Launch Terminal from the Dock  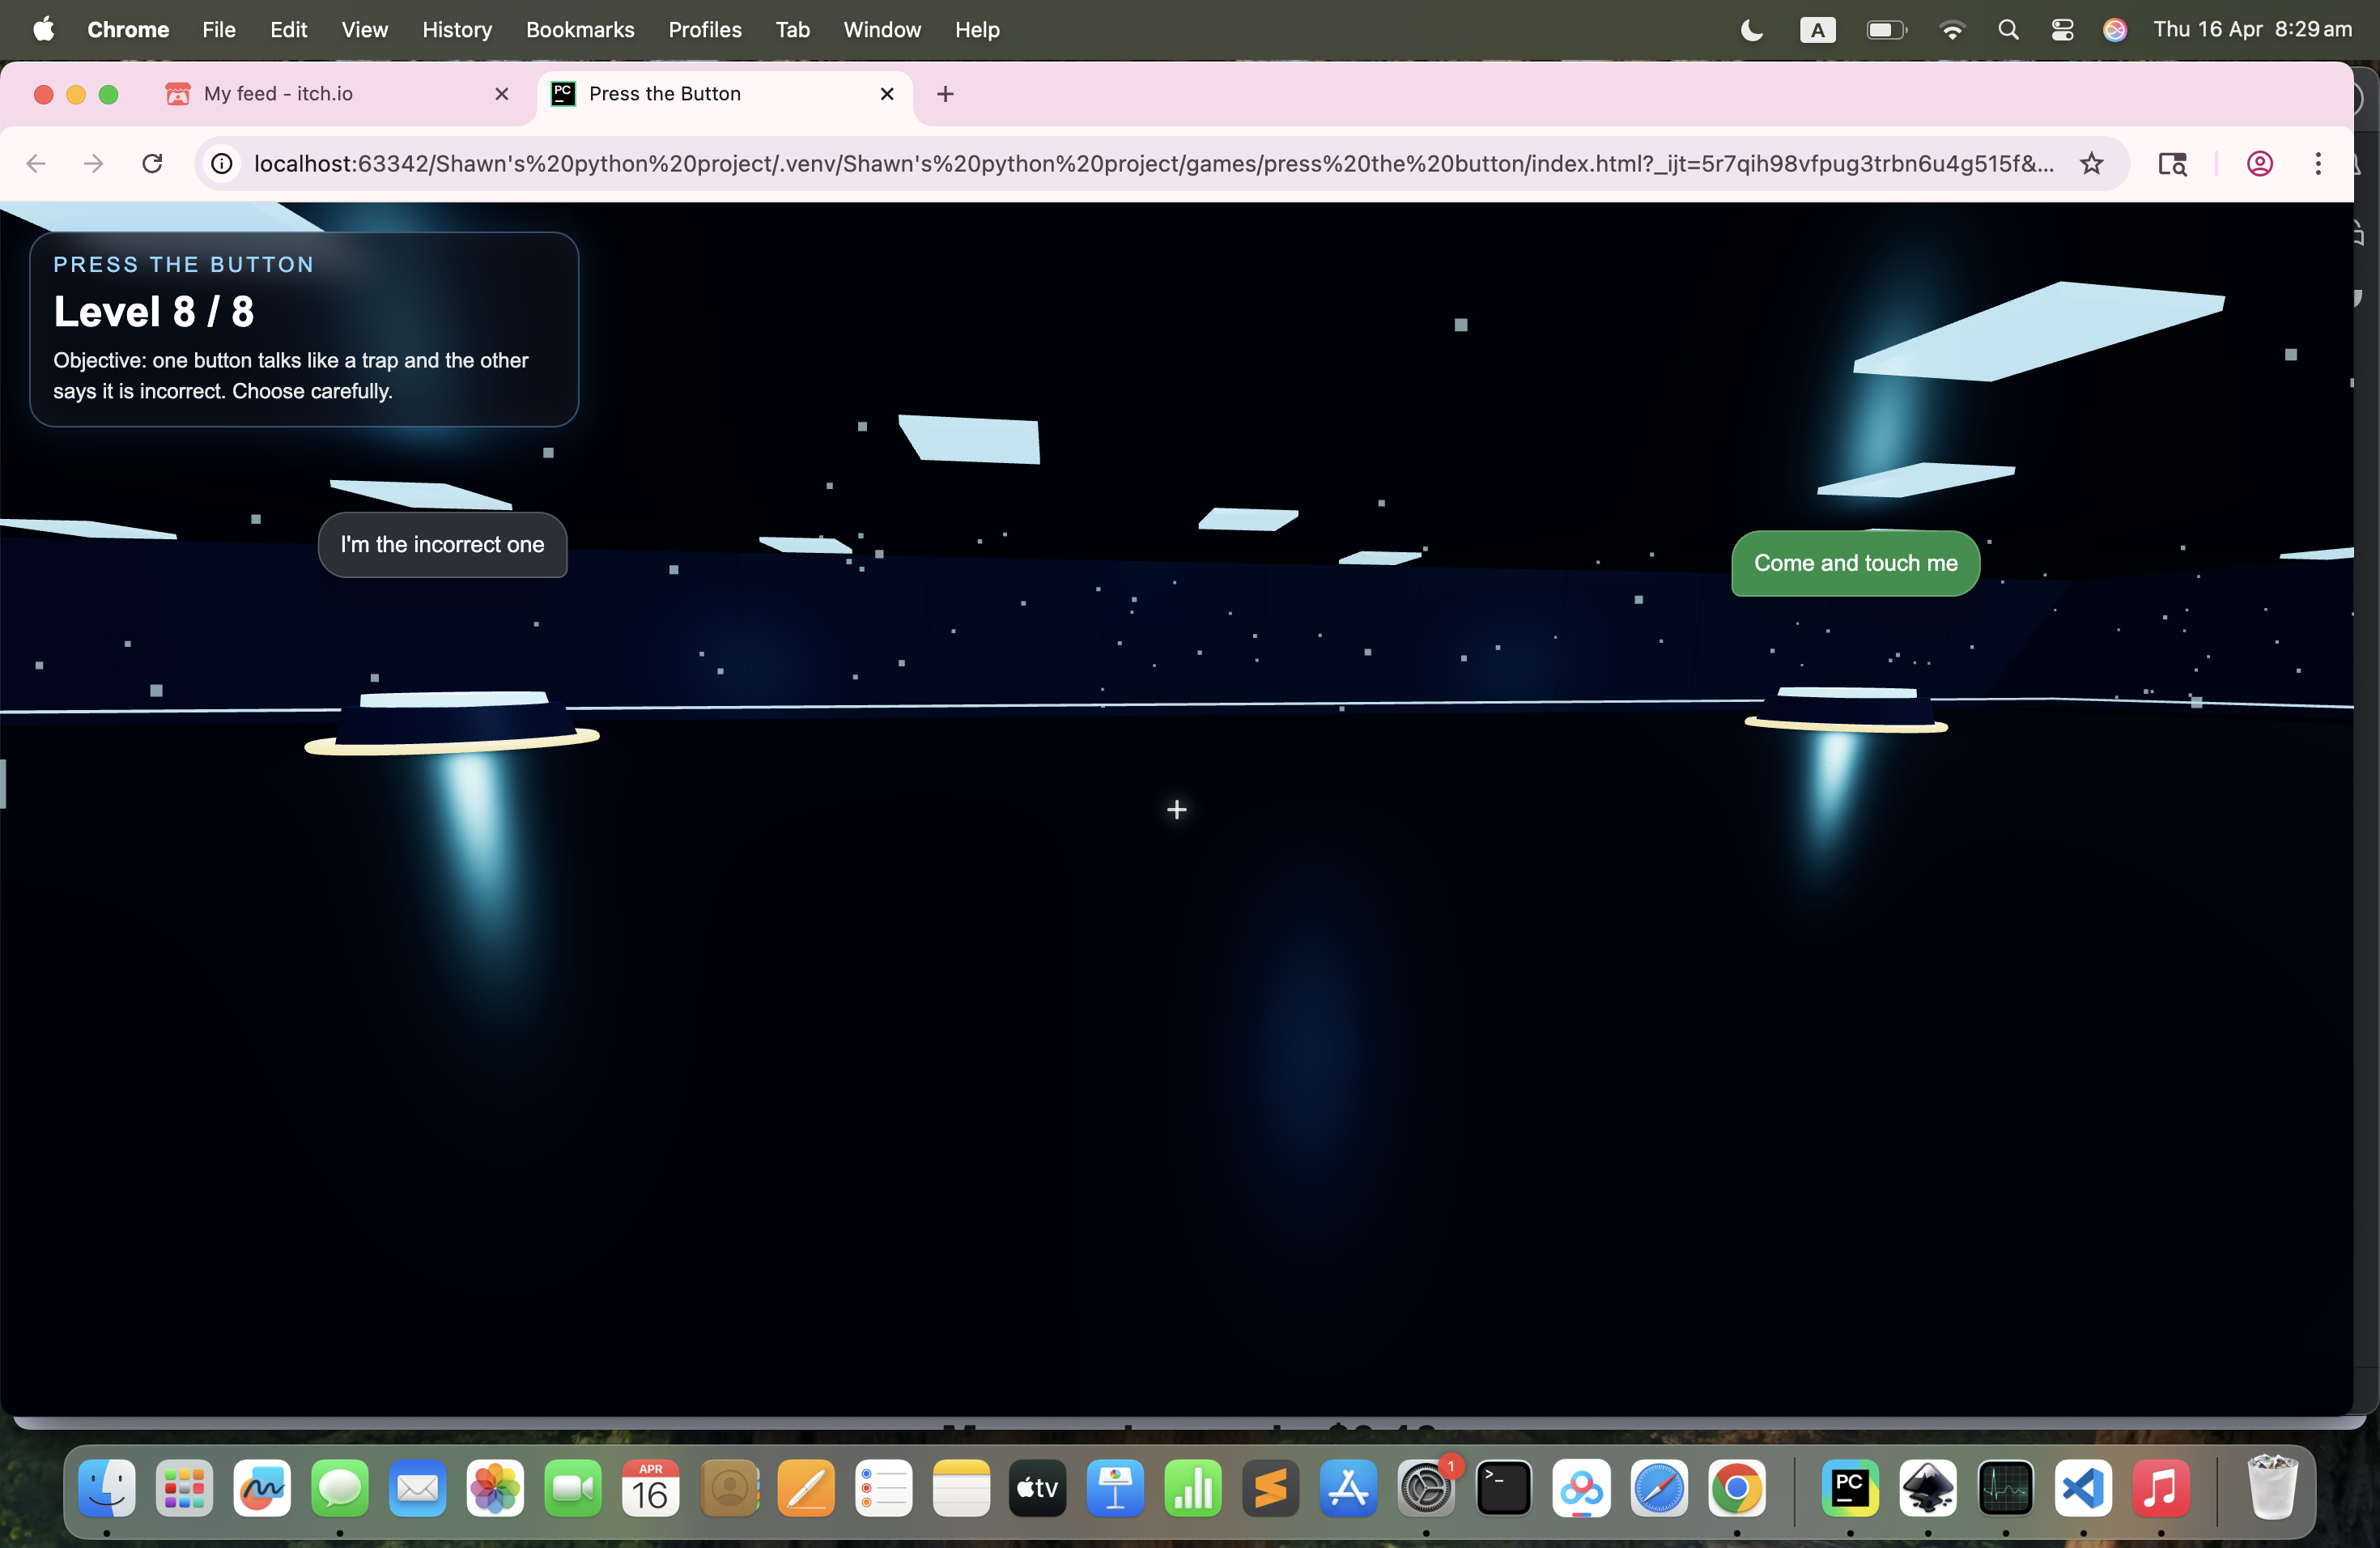pos(1503,1489)
